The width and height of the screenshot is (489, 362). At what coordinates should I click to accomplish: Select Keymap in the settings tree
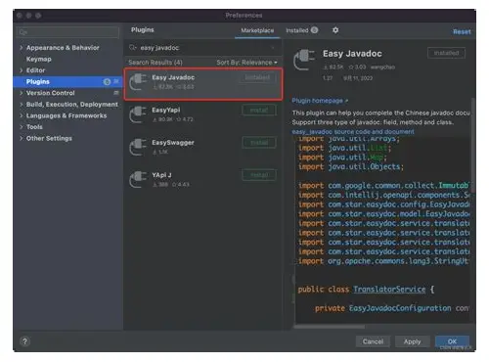point(39,59)
